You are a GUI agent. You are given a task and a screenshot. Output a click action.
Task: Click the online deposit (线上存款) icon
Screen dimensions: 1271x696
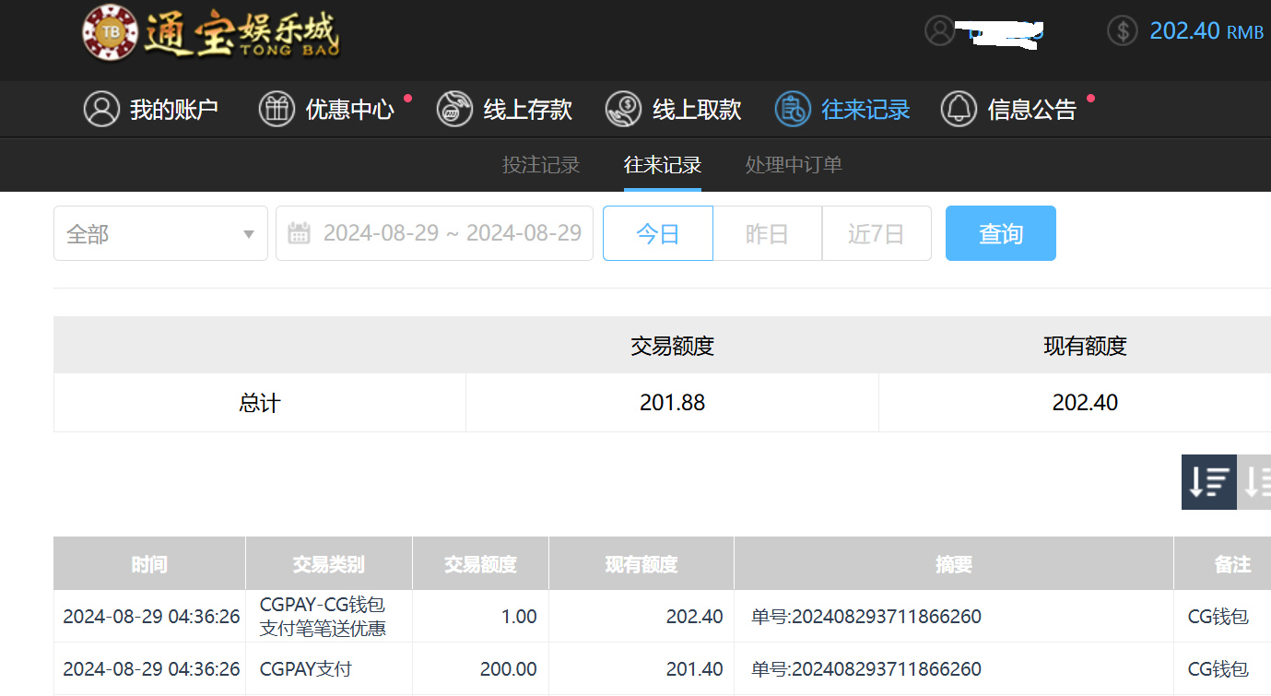coord(454,109)
